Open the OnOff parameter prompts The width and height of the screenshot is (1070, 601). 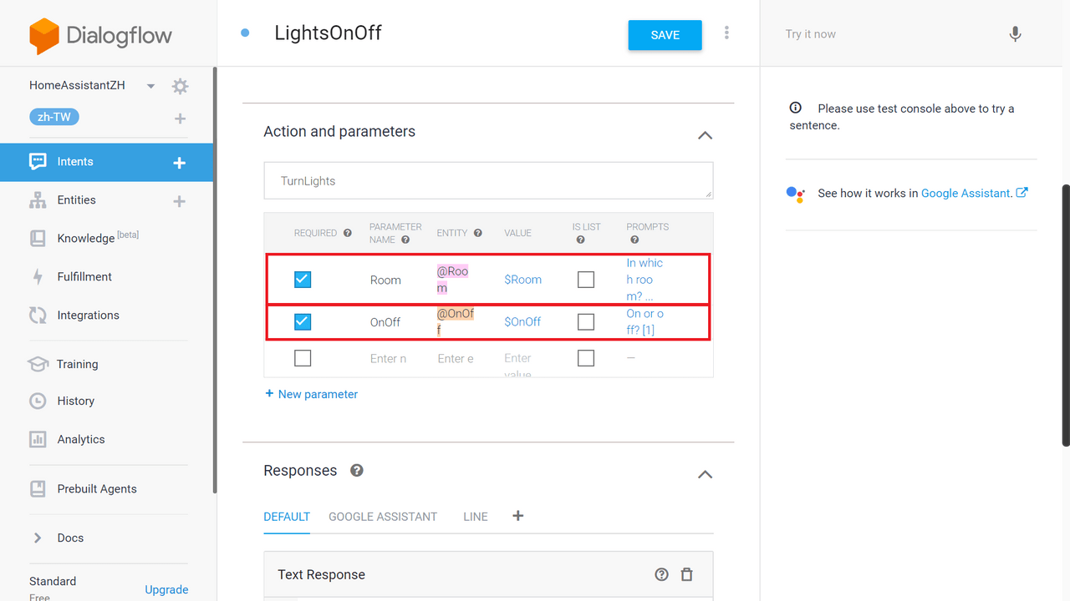[645, 321]
